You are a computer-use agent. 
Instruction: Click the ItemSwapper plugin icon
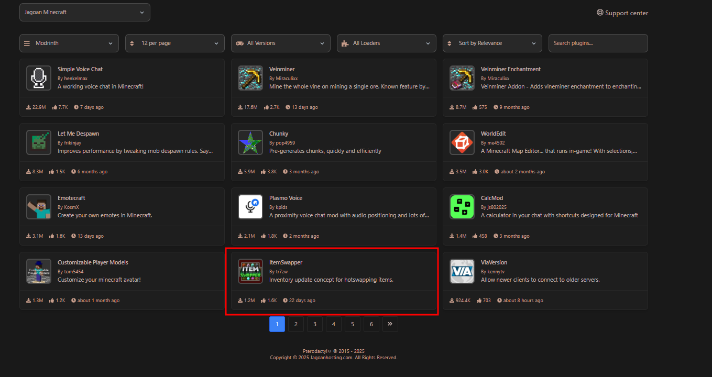click(250, 271)
